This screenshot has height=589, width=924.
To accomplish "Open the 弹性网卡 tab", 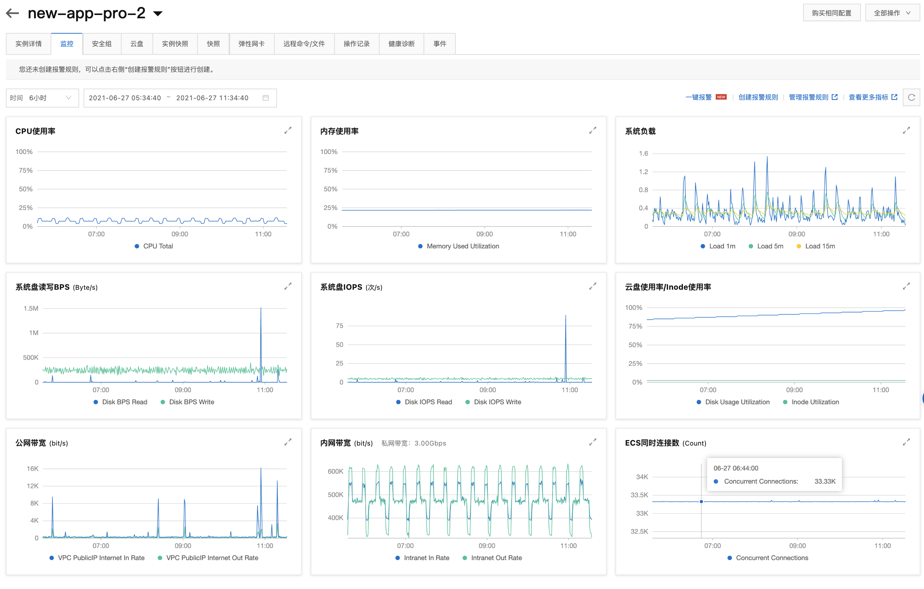I will point(251,44).
